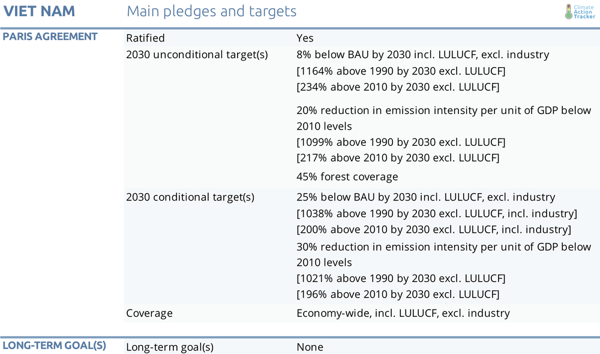Click the Long-term goal(s) value None
The image size is (600, 354).
(310, 347)
